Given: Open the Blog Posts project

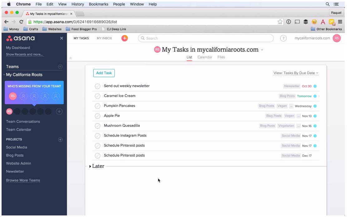Looking at the screenshot, I should (15, 155).
